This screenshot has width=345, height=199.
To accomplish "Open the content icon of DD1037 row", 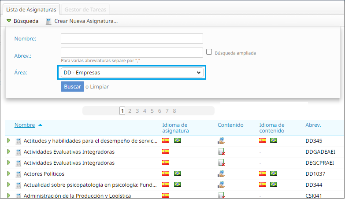I will point(221,173).
